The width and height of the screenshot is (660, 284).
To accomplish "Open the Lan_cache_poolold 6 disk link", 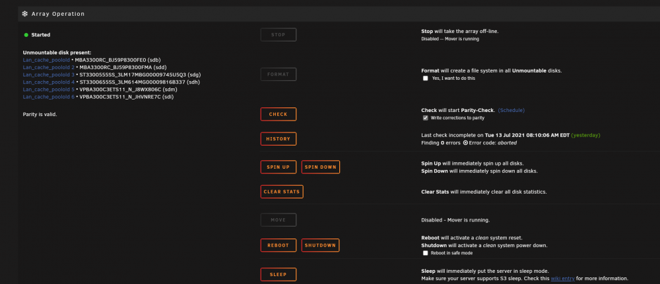I will point(48,97).
